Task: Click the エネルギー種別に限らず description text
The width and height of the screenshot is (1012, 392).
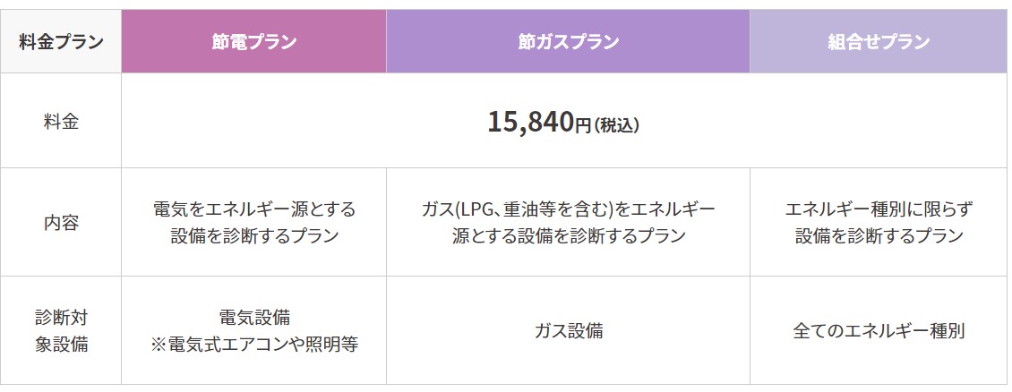Action: coord(878,209)
